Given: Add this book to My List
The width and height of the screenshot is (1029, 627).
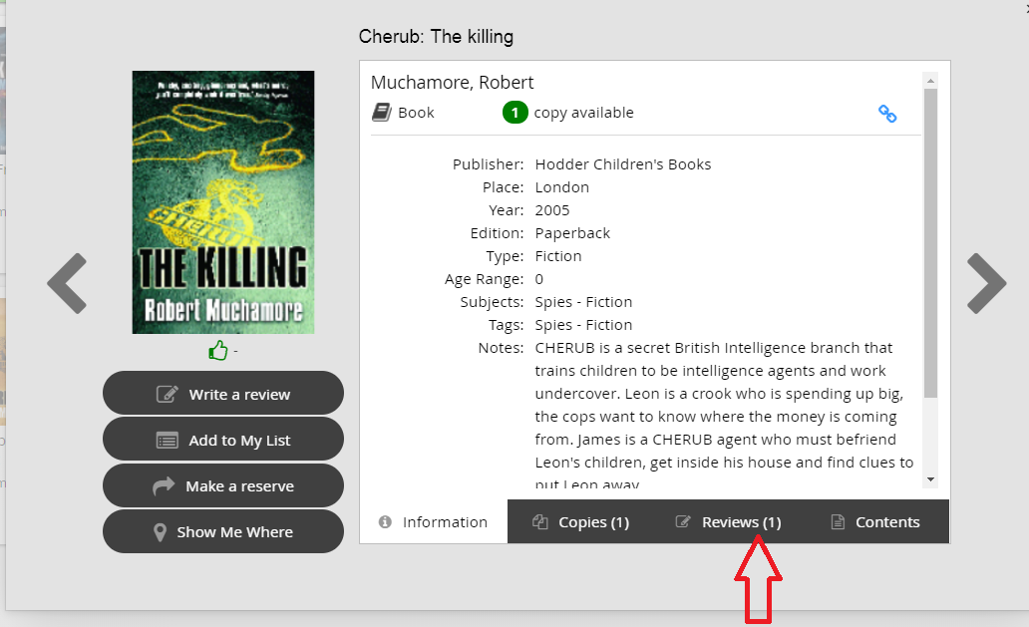Looking at the screenshot, I should click(x=223, y=440).
